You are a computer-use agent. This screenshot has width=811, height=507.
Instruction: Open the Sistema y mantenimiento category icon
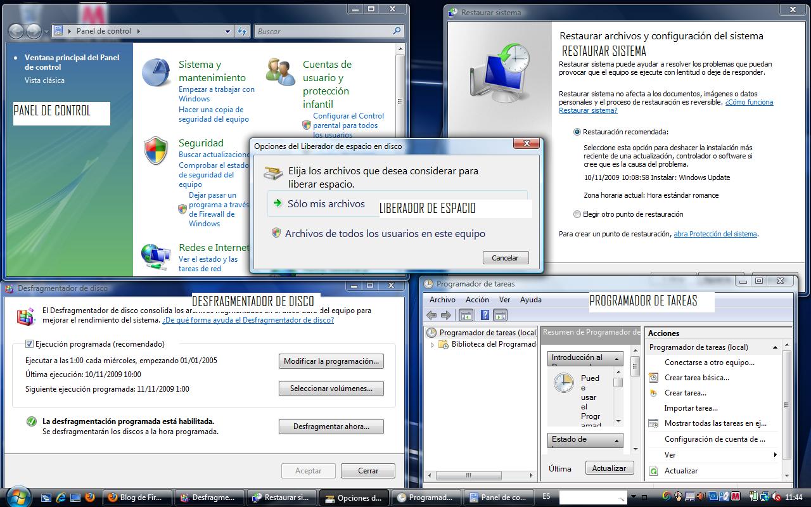coord(156,72)
